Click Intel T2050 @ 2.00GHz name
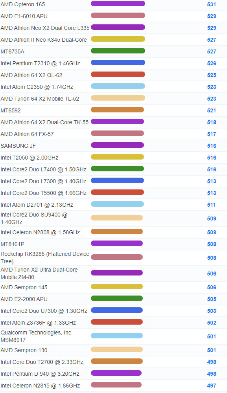 tap(30, 158)
